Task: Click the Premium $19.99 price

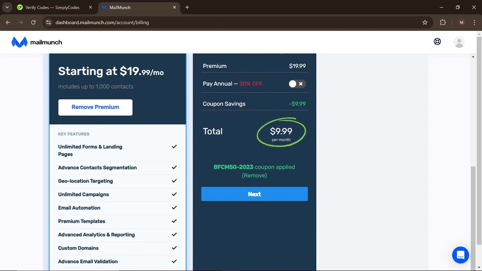Action: pyautogui.click(x=297, y=66)
